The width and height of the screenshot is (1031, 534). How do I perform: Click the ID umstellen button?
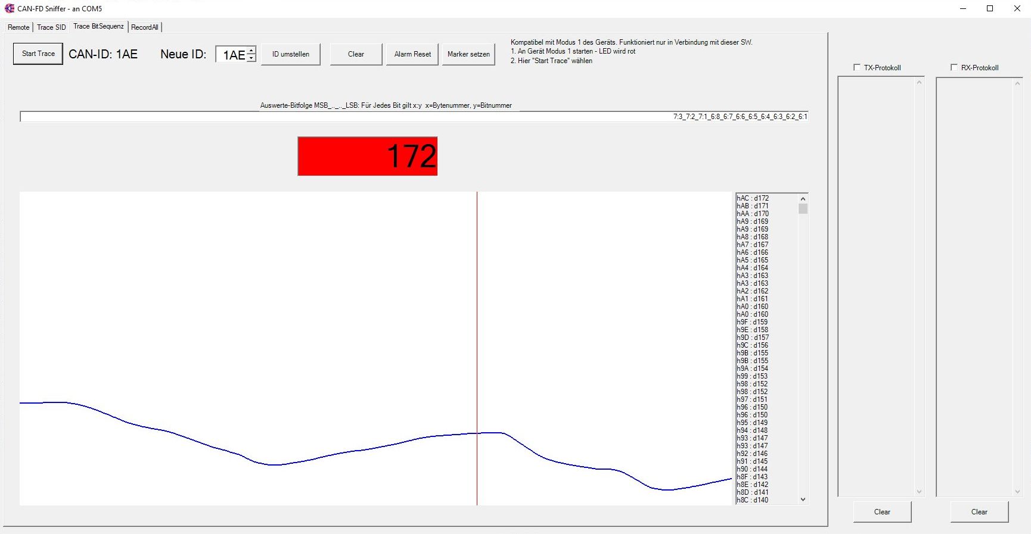pos(291,54)
